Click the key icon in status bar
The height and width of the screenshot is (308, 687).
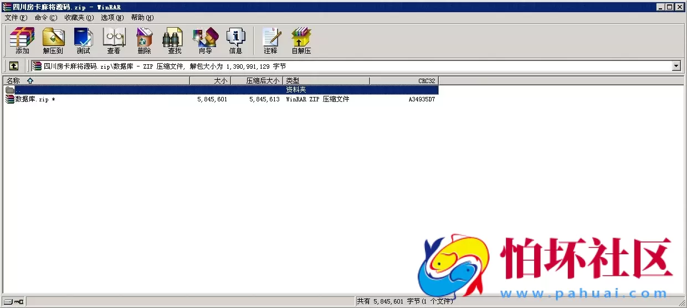point(19,301)
